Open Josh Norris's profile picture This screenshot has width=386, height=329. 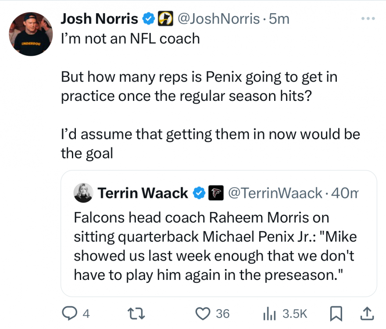tap(30, 34)
